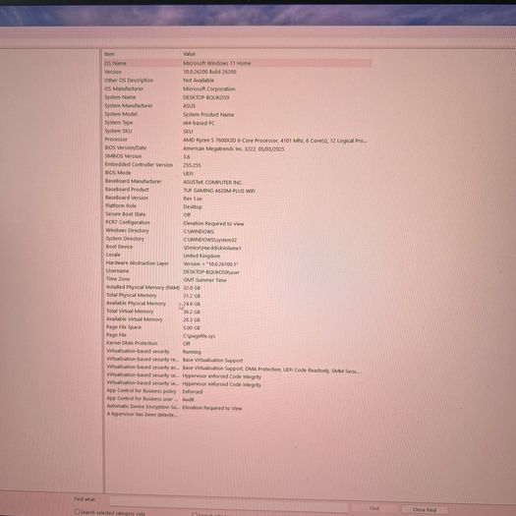Click the divider between left and details panes
The image size is (516, 516).
pos(103,270)
